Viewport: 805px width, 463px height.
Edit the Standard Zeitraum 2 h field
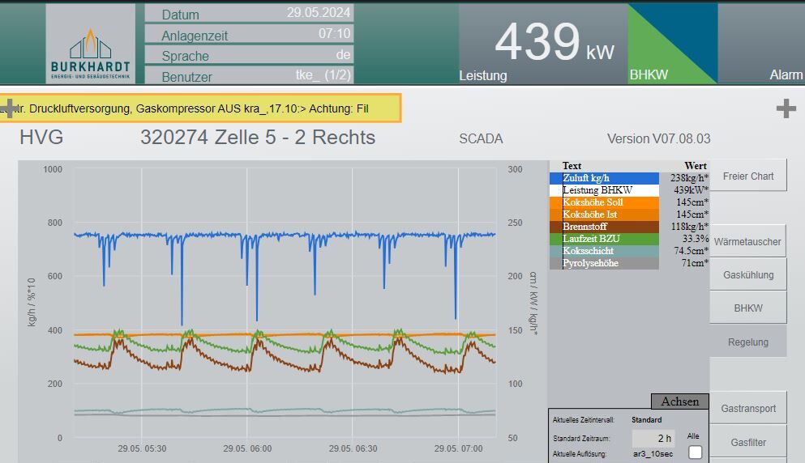tap(653, 438)
